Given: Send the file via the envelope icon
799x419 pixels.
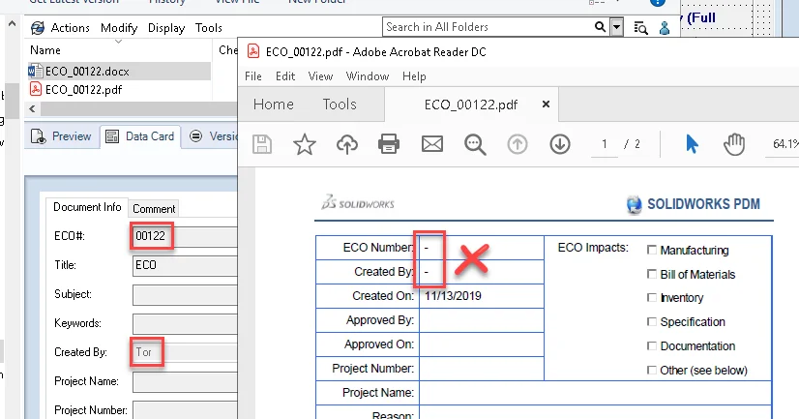Looking at the screenshot, I should (x=431, y=144).
